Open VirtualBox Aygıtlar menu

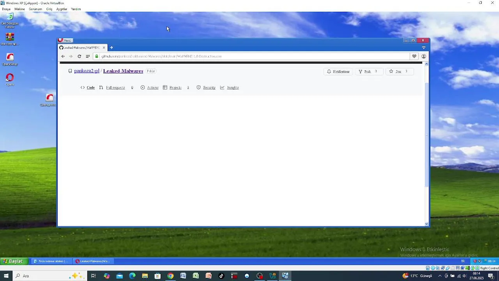62,9
